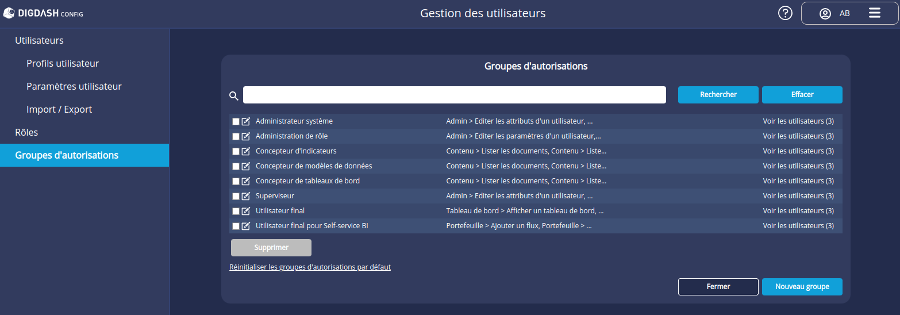Open the help question mark icon

[x=785, y=13]
